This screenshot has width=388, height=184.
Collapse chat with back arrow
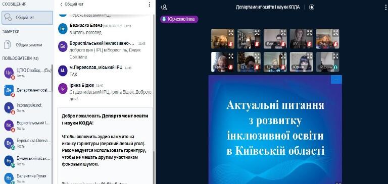61,5
